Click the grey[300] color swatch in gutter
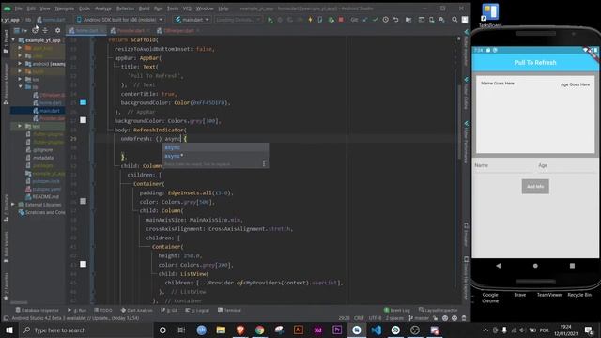Screen dimensions: 601x338 84,120
